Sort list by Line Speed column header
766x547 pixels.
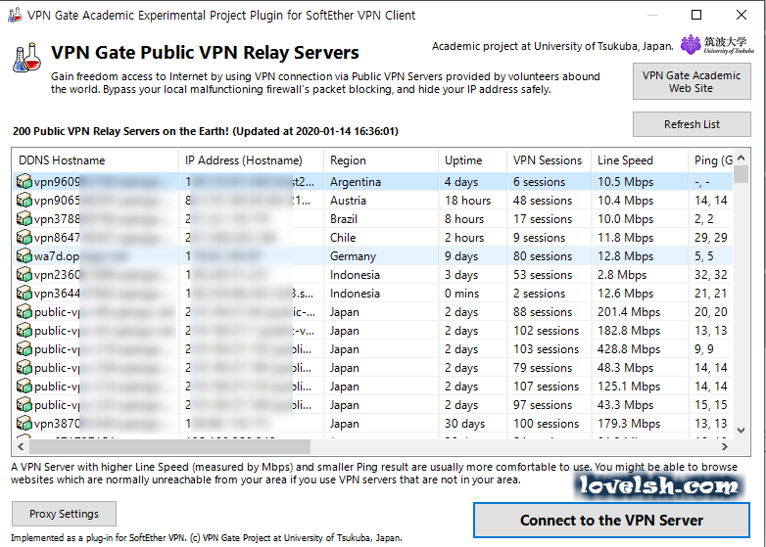coord(639,160)
